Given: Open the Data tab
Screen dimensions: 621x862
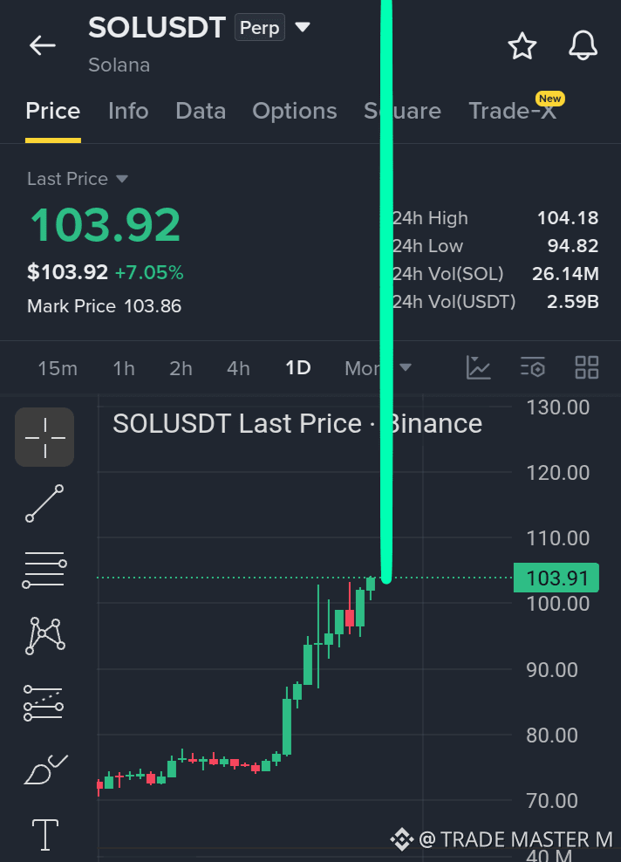Looking at the screenshot, I should click(x=201, y=111).
